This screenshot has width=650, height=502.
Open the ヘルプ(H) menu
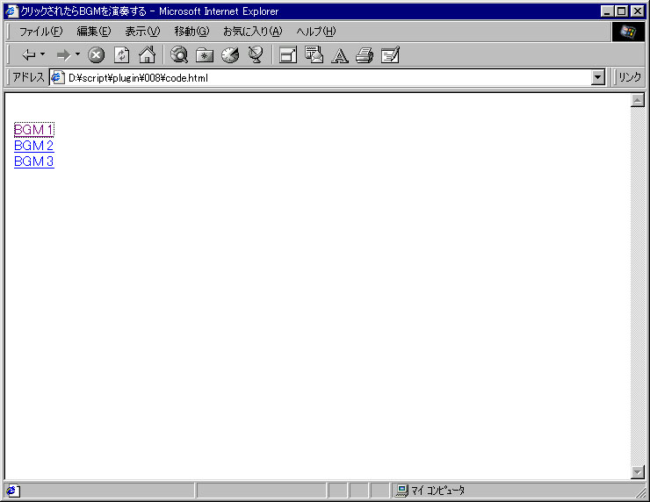[x=316, y=32]
